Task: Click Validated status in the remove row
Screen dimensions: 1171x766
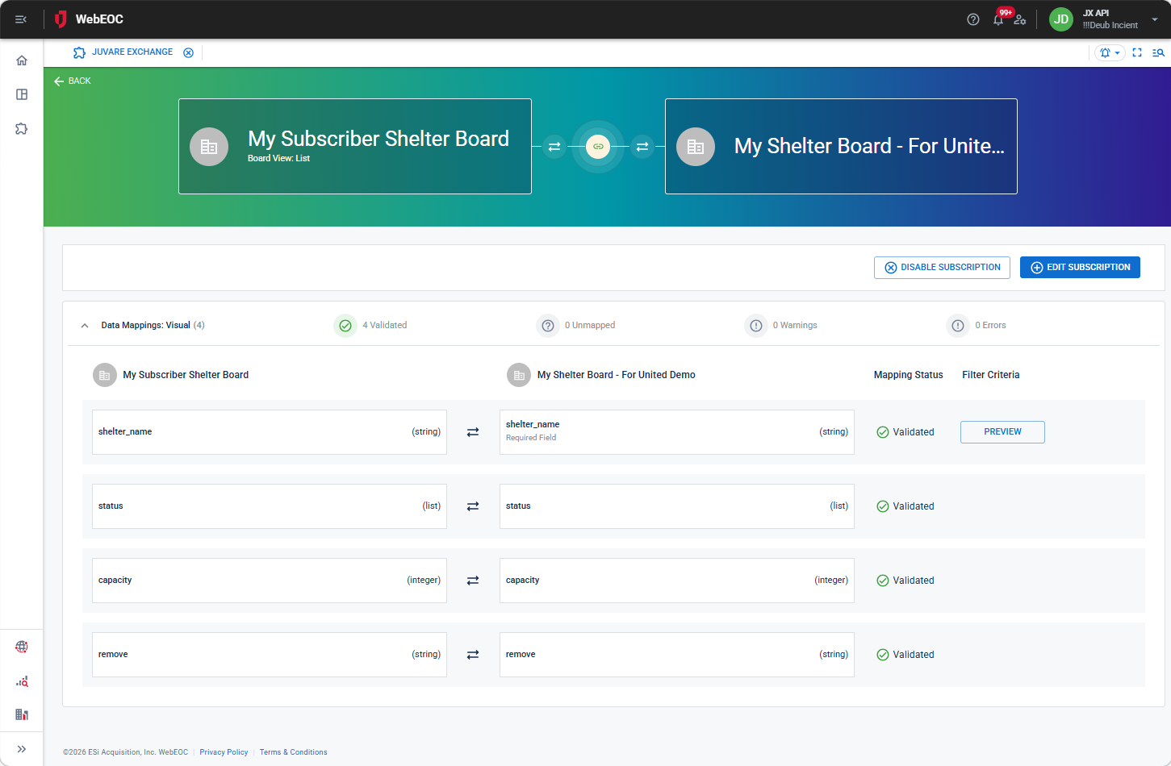Action: (x=905, y=655)
